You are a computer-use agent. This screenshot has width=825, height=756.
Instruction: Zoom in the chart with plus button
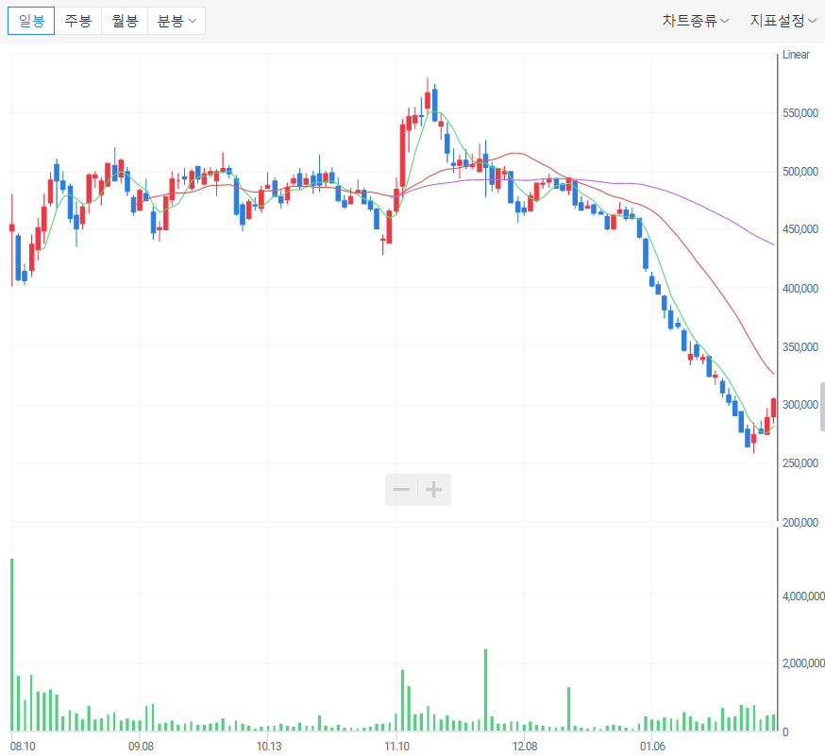[434, 490]
